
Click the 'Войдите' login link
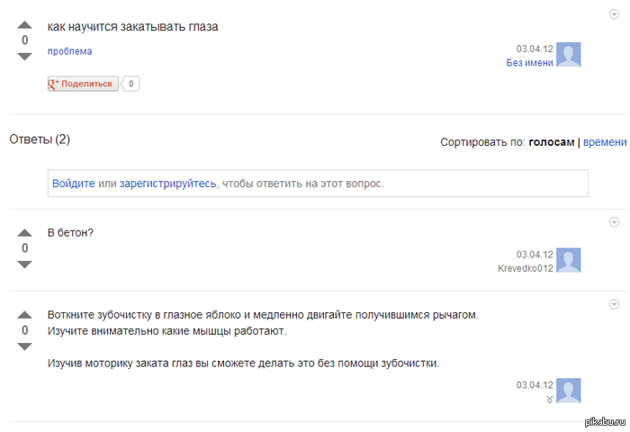click(x=73, y=183)
